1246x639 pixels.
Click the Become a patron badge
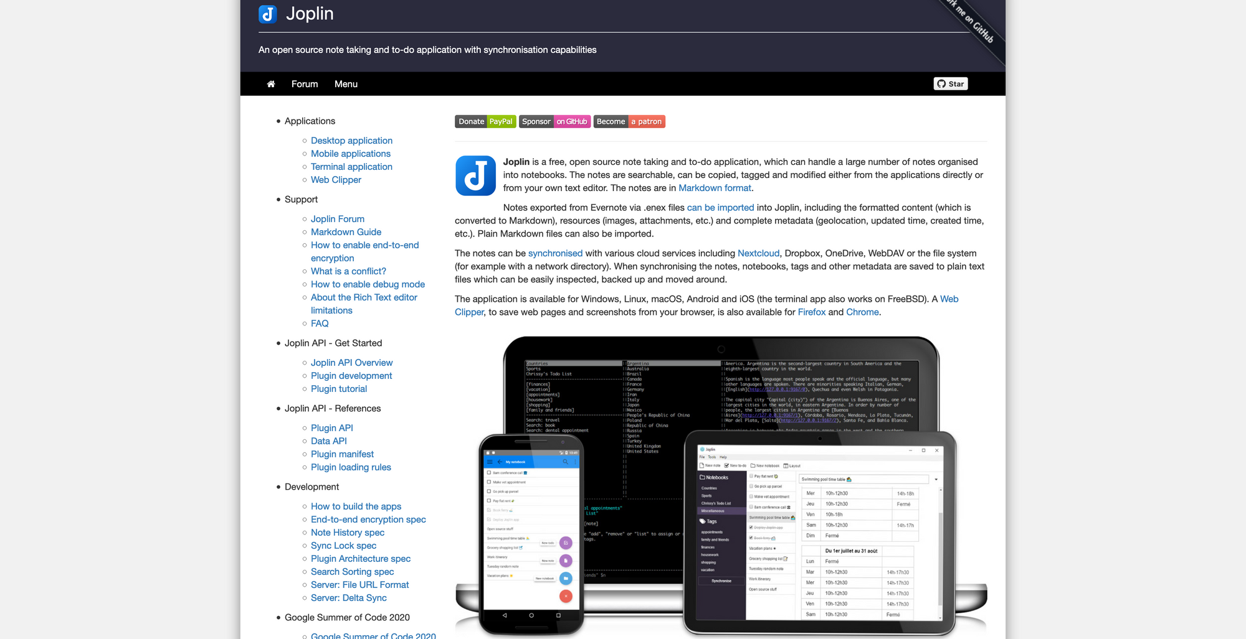pyautogui.click(x=629, y=121)
